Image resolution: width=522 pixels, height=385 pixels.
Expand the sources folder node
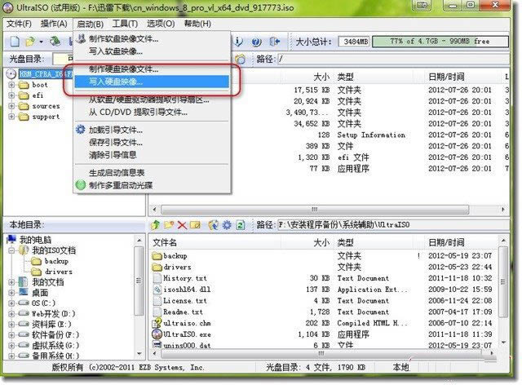pos(11,106)
